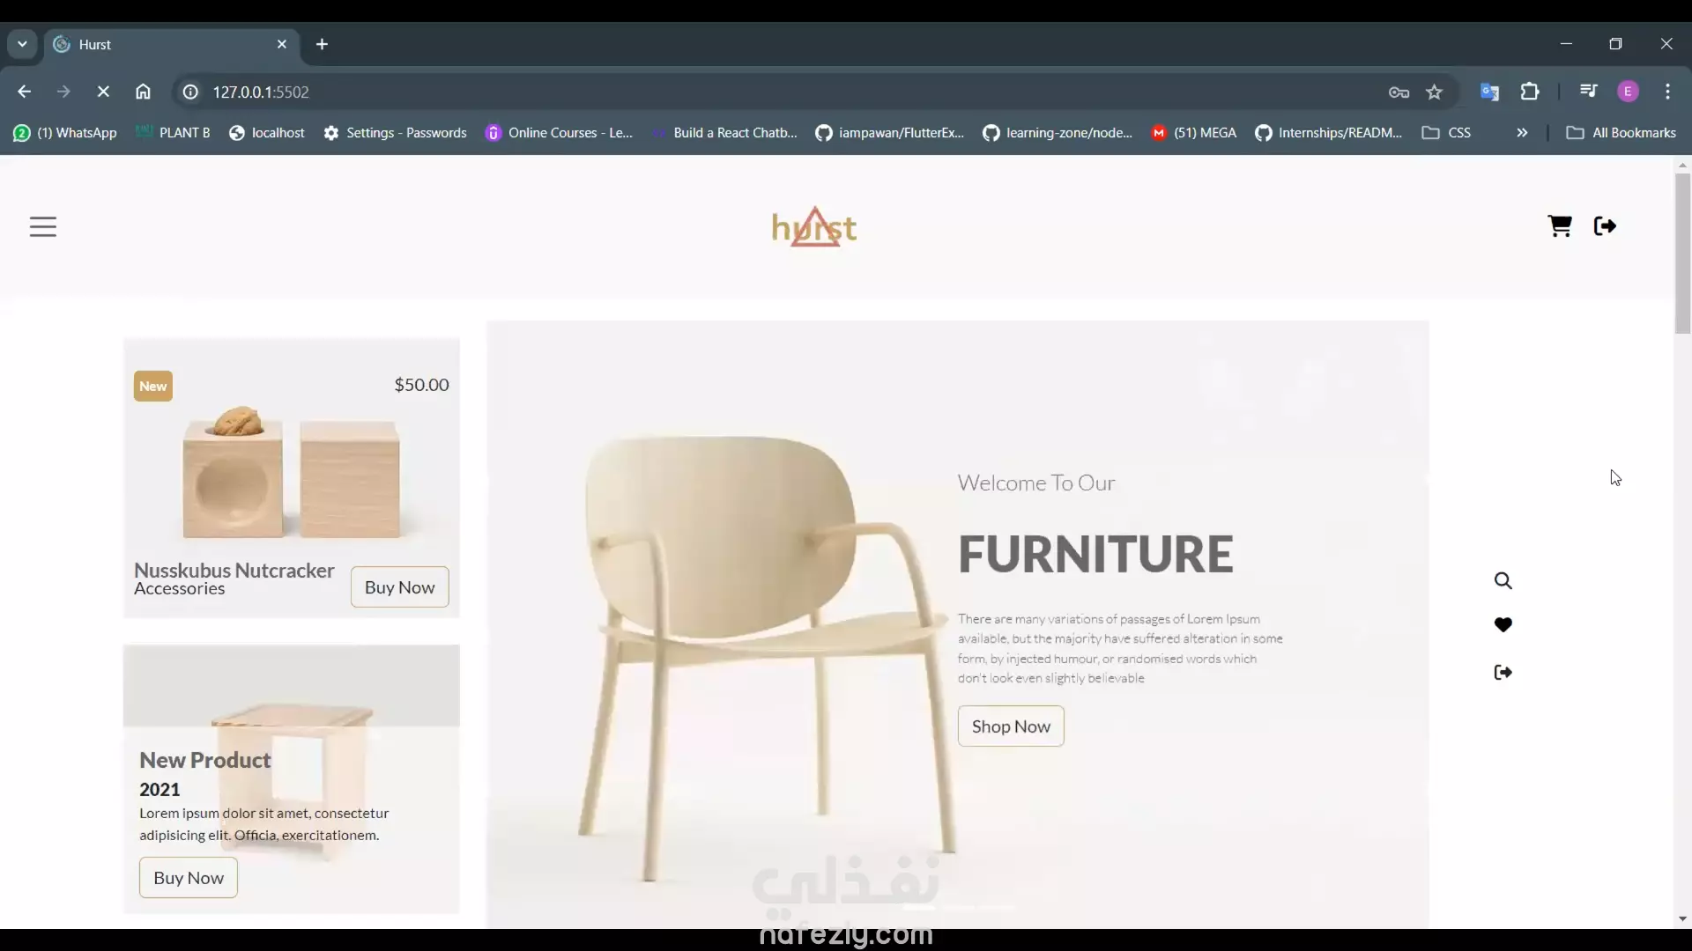1692x951 pixels.
Task: Open the WhatsApp bookmark
Action: [65, 133]
